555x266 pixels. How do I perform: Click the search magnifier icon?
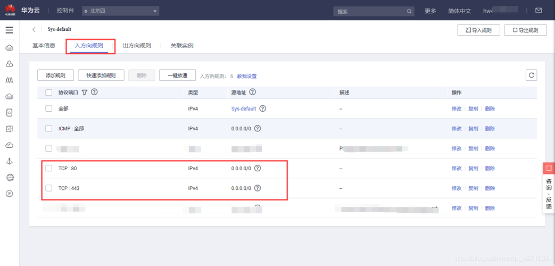pyautogui.click(x=409, y=11)
